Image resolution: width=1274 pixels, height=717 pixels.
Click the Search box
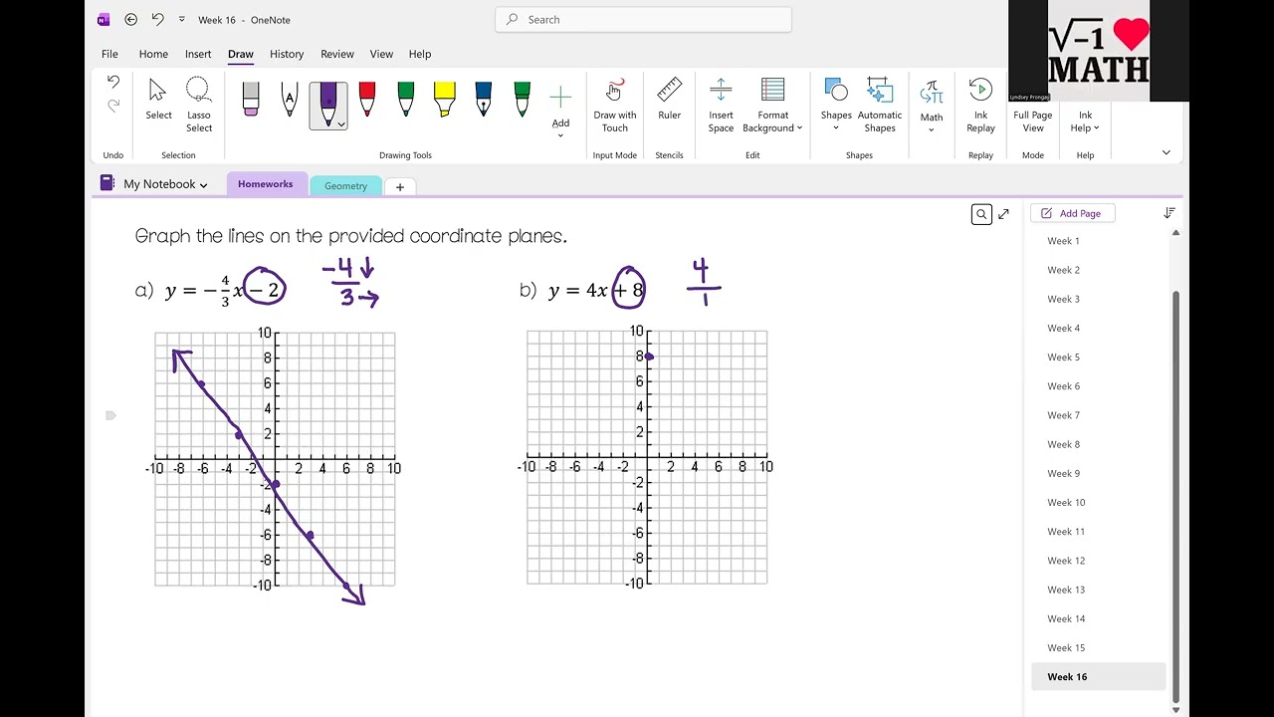coord(643,19)
